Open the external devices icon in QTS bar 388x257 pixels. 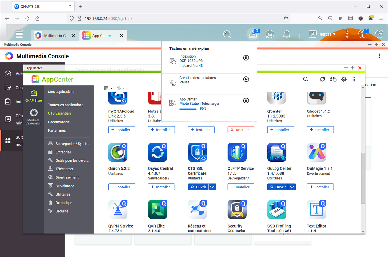(270, 34)
